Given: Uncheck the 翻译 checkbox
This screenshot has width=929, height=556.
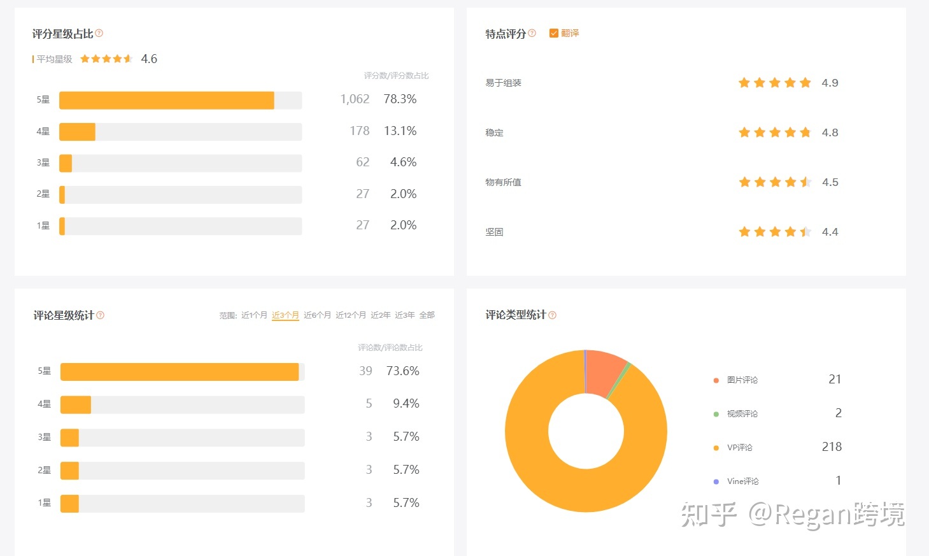Looking at the screenshot, I should point(553,33).
